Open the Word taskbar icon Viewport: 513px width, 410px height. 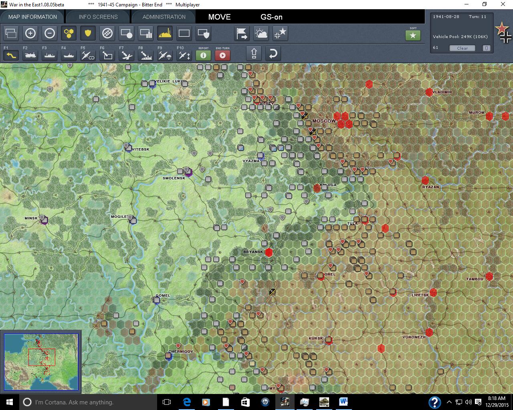coord(343,402)
